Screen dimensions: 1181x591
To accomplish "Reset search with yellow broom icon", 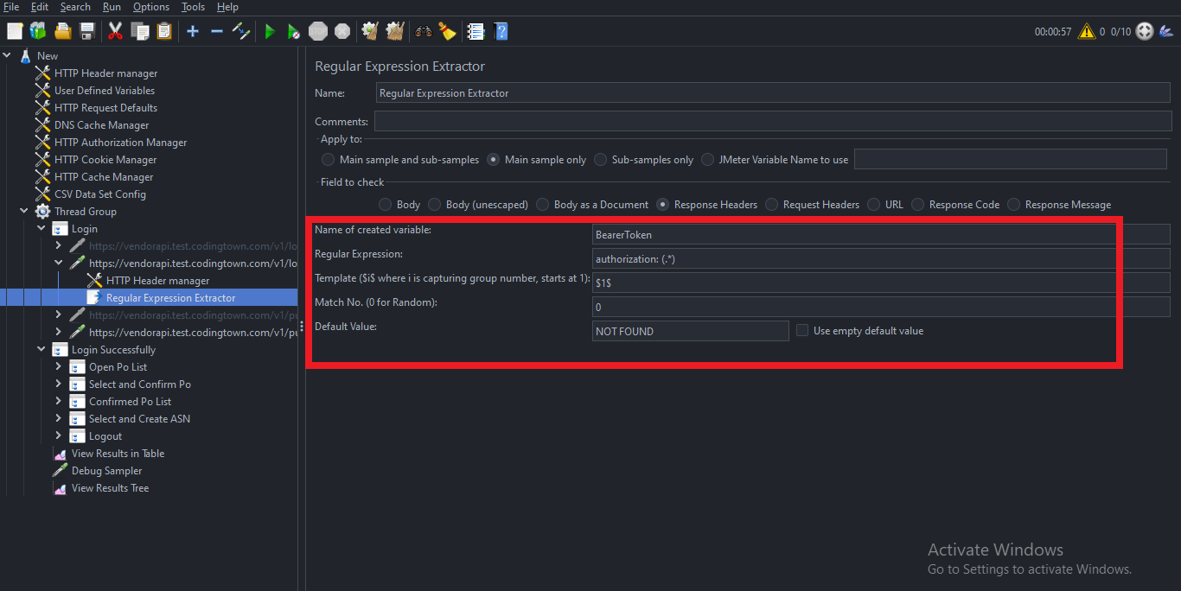I will point(447,31).
